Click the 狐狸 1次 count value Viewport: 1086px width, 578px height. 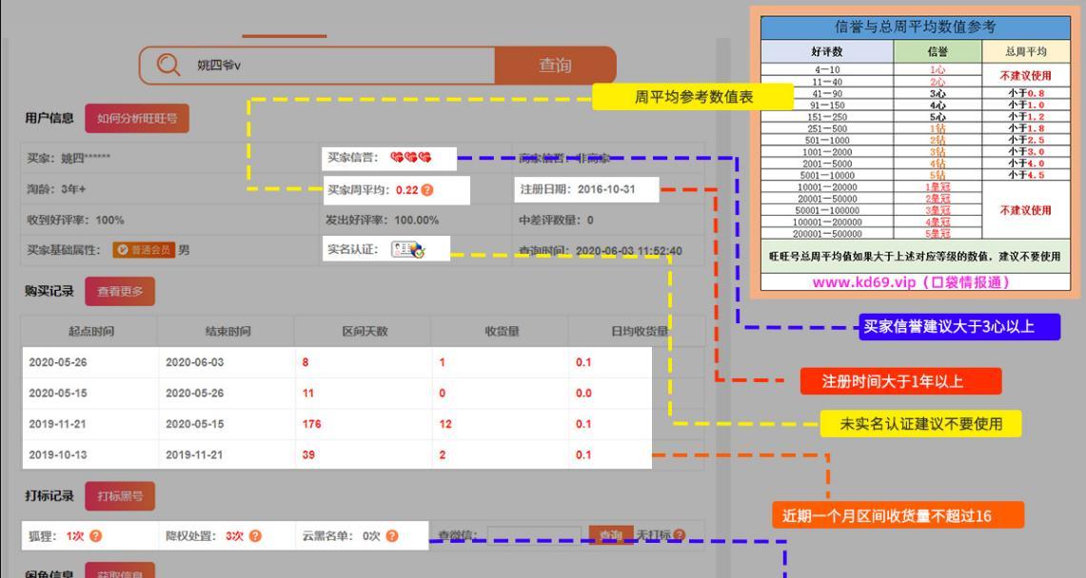(x=75, y=536)
